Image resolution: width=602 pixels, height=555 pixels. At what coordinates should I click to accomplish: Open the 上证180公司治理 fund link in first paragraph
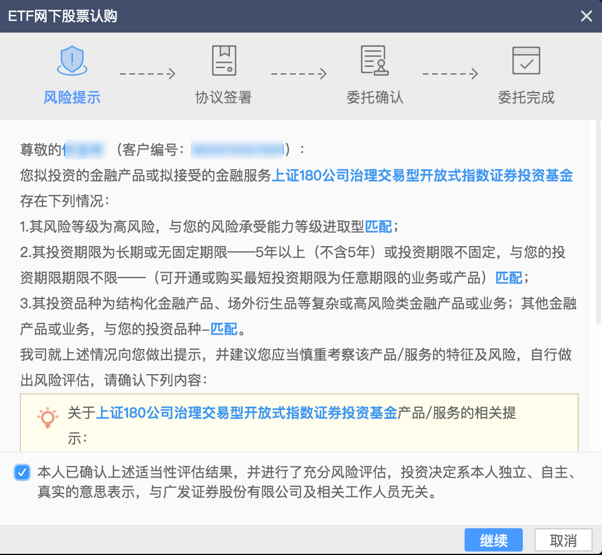click(423, 176)
